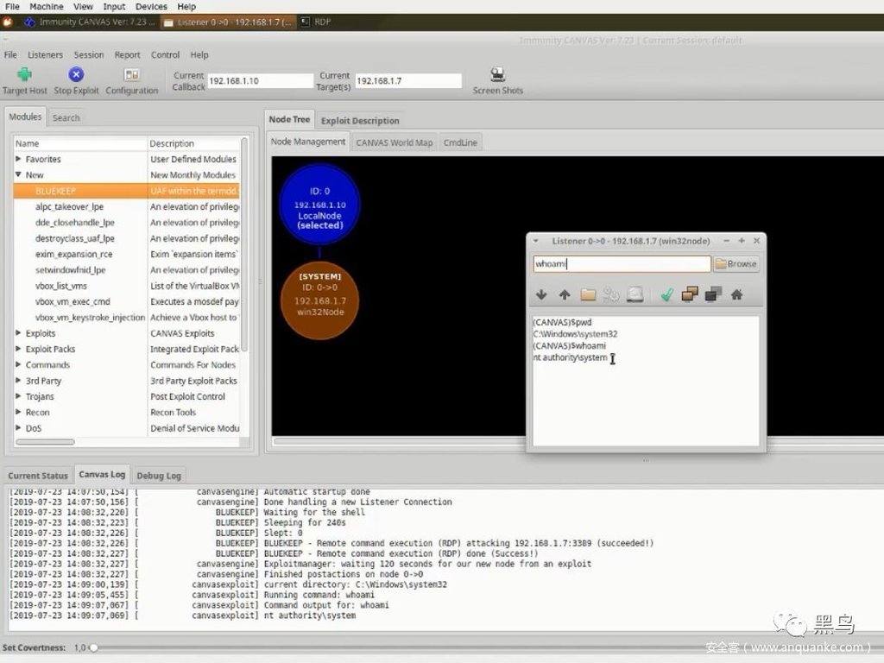
Task: Click the Browse button in Listener window
Action: [736, 264]
